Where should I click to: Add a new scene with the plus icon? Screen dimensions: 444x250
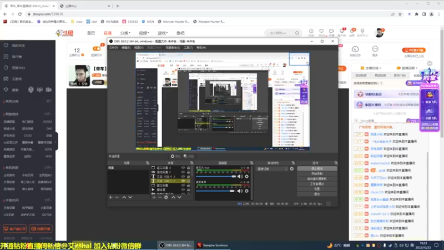pos(110,197)
